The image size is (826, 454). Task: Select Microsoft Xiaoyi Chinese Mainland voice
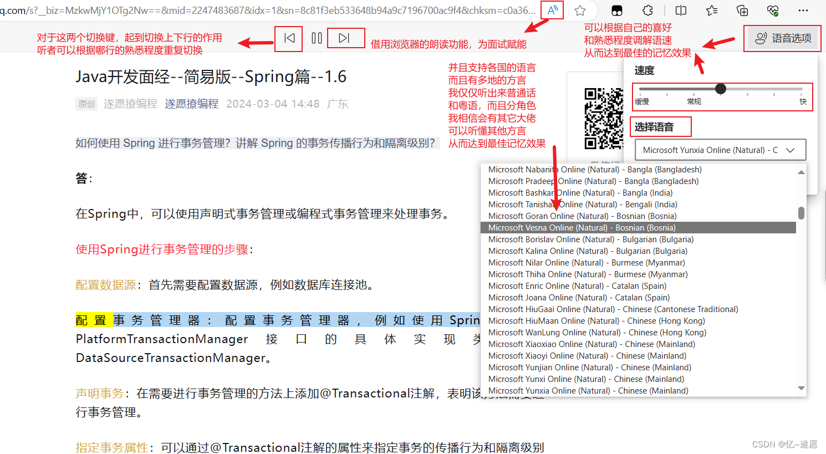click(638, 356)
